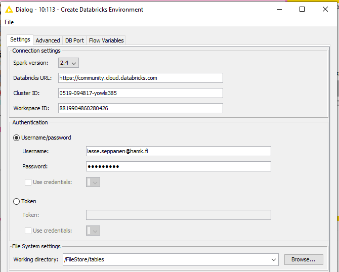Click the Connection settings group label

(x=36, y=51)
